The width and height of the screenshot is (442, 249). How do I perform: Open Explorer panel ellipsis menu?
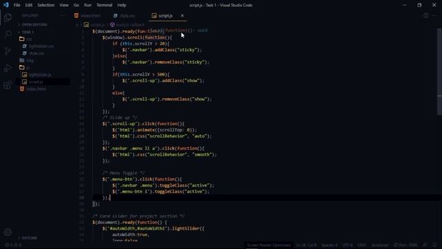tap(62, 16)
